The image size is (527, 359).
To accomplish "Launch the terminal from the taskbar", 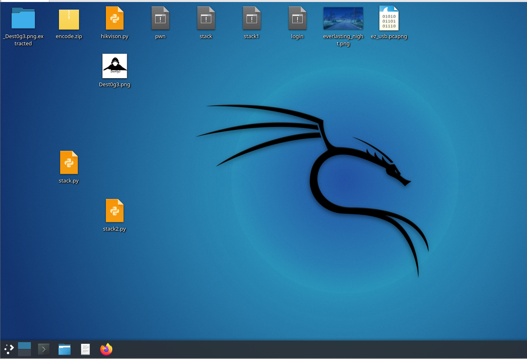I will click(43, 349).
